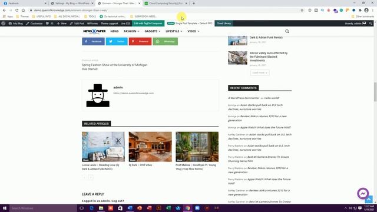
Task: Click Edit with TagDiv Composer button
Action: click(x=148, y=24)
